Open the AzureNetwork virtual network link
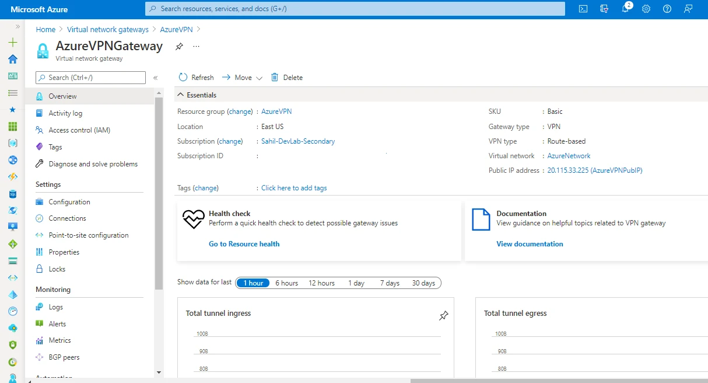The image size is (708, 383). click(x=569, y=156)
